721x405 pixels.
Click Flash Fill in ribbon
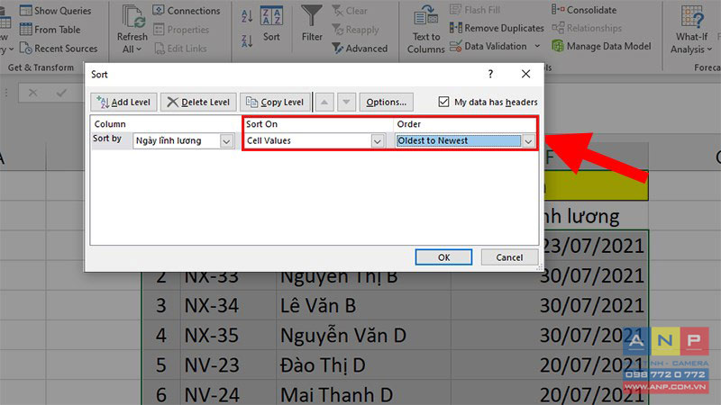click(x=475, y=10)
